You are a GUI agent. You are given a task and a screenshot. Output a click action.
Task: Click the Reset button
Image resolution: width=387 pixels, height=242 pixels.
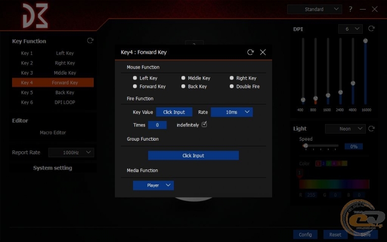pos(336,234)
